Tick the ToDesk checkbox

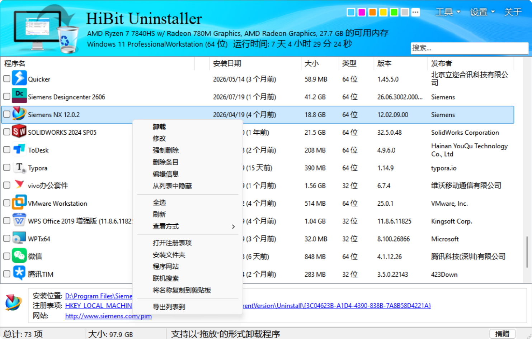7,149
